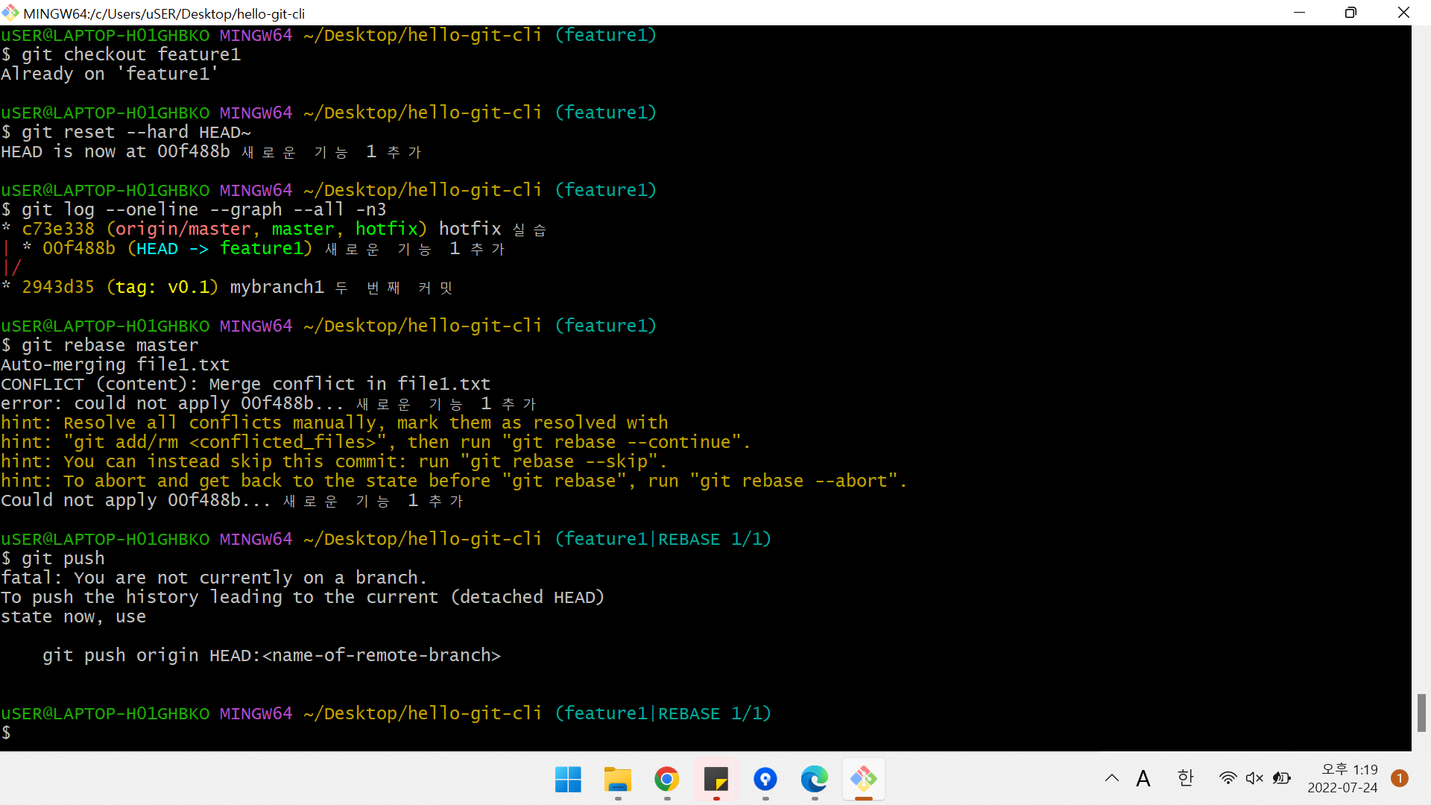The height and width of the screenshot is (805, 1431).
Task: Click 'git reset --hard HEAD~' command
Action: [x=136, y=132]
